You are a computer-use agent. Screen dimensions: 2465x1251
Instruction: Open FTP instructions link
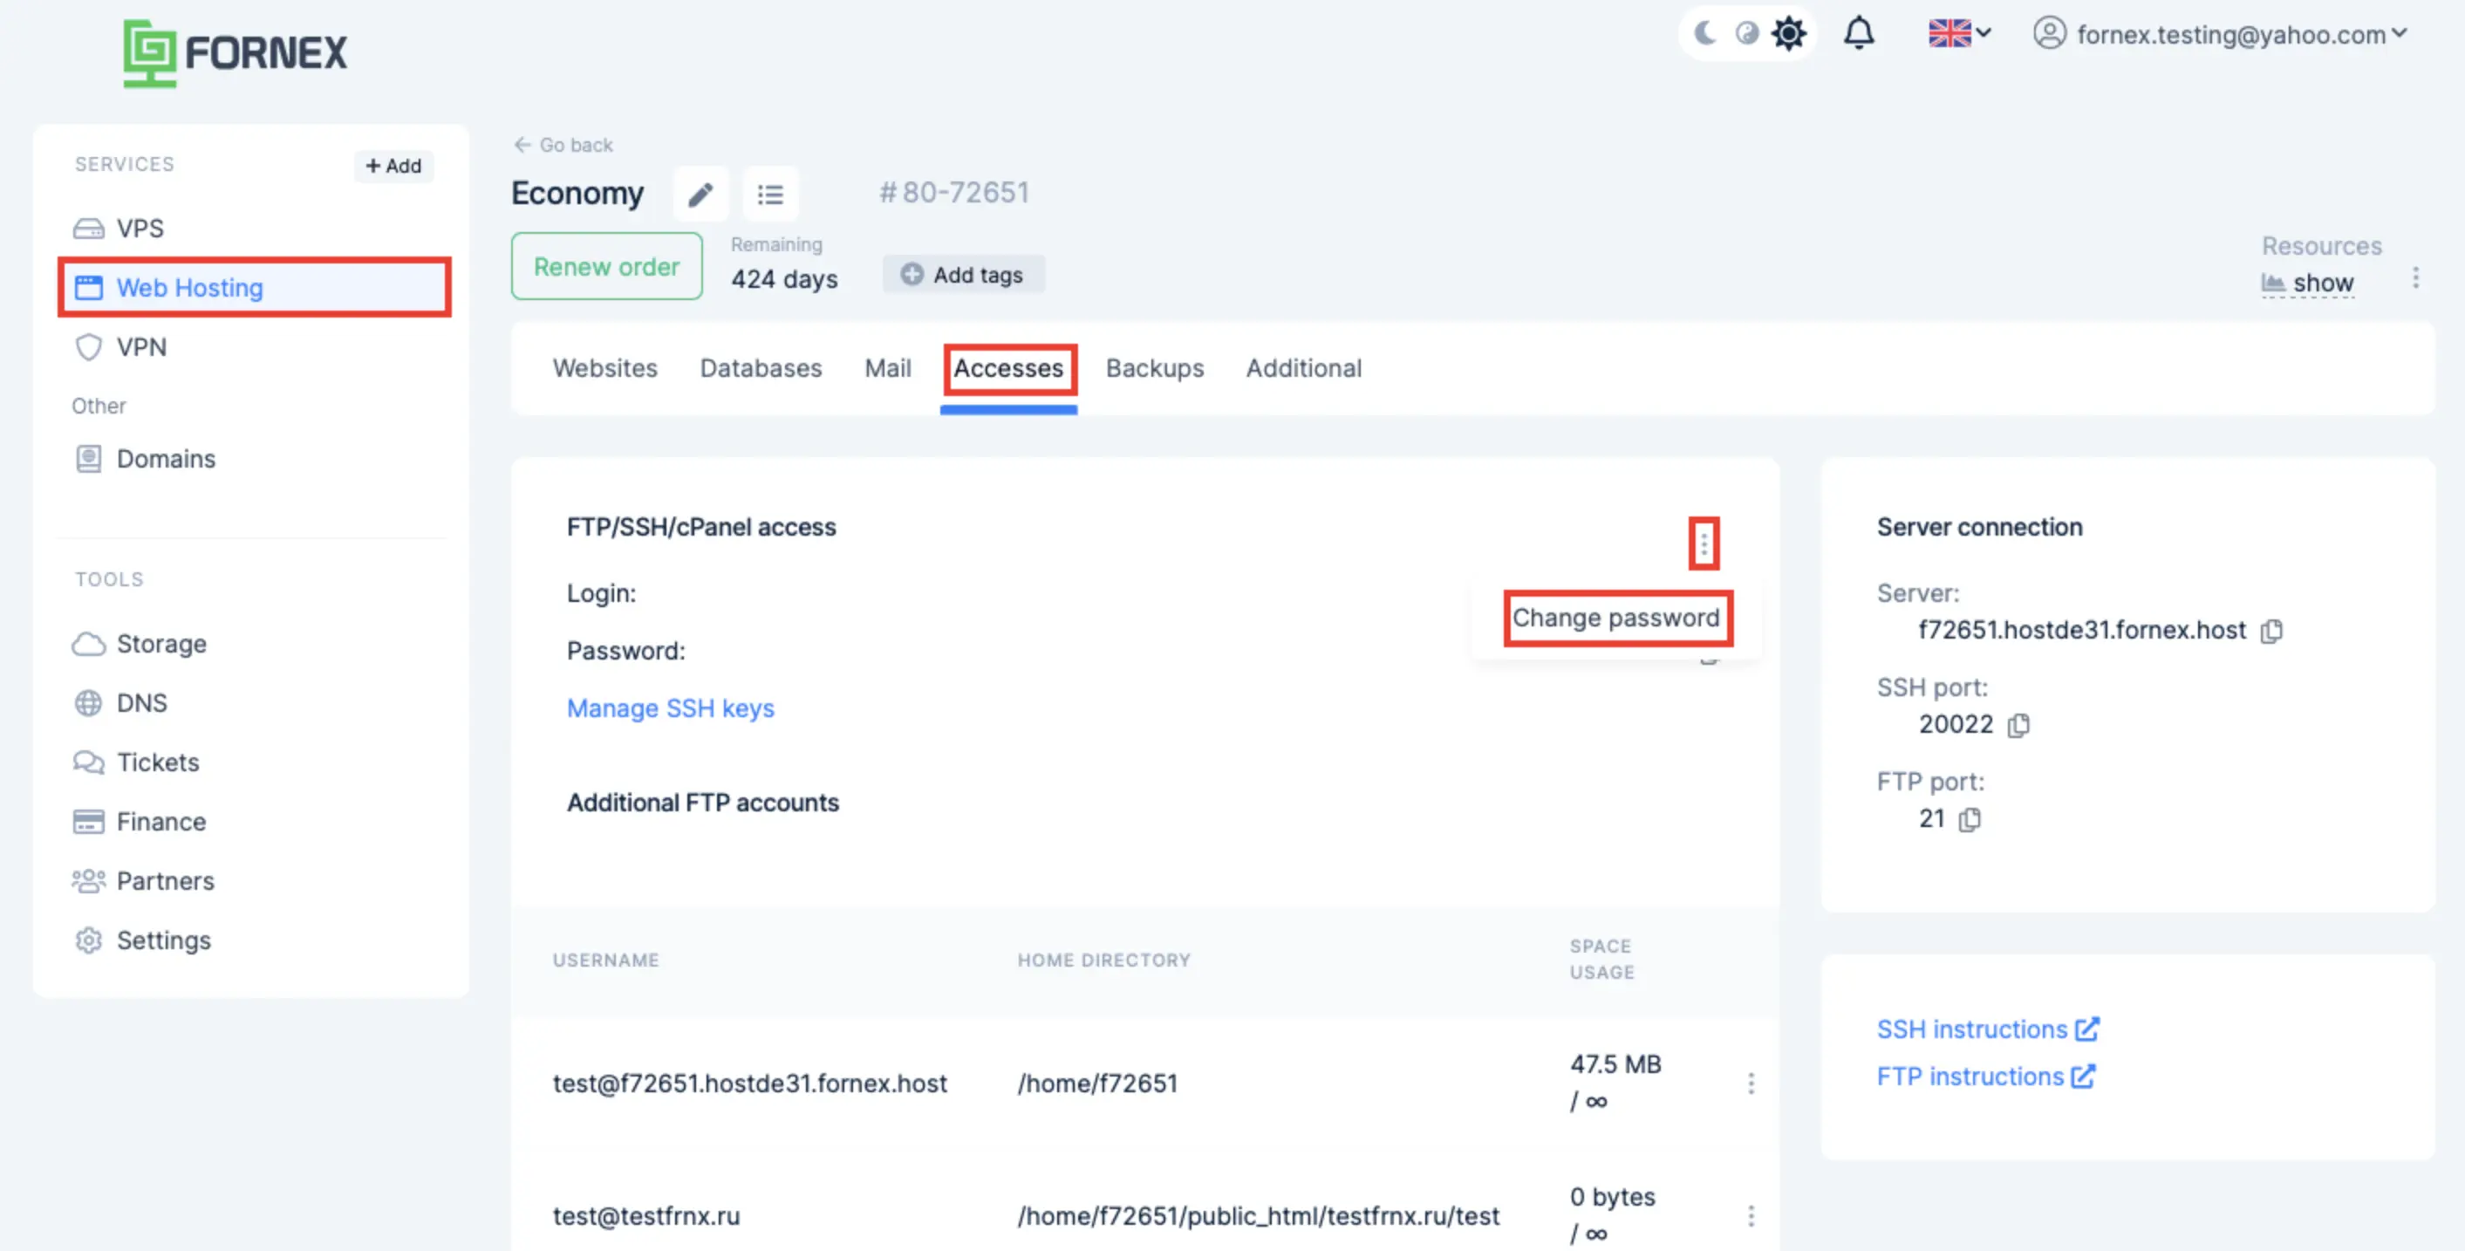1985,1076
